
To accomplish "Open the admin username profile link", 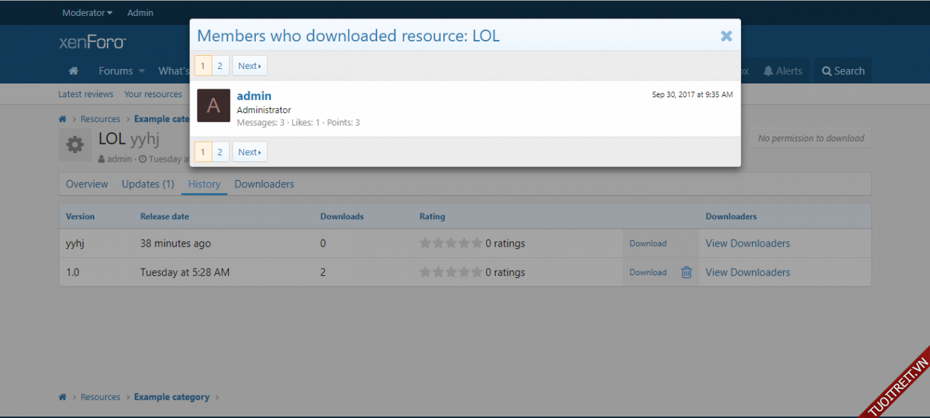I will (254, 96).
